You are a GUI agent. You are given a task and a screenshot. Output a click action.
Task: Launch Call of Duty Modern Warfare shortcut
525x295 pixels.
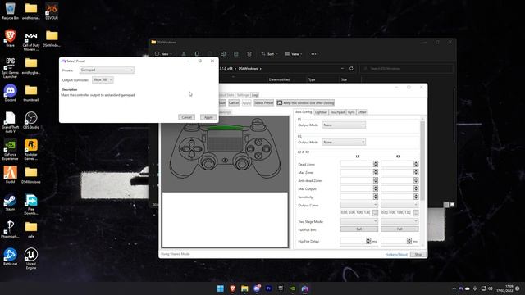[x=31, y=40]
